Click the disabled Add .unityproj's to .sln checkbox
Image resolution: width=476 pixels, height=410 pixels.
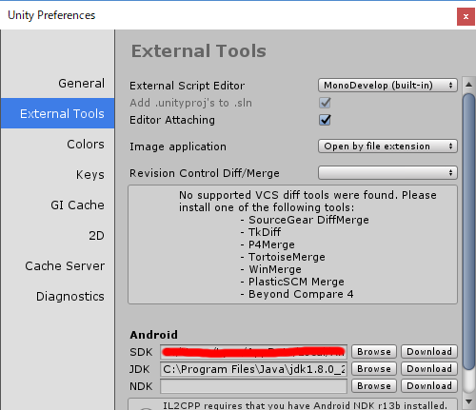[325, 103]
